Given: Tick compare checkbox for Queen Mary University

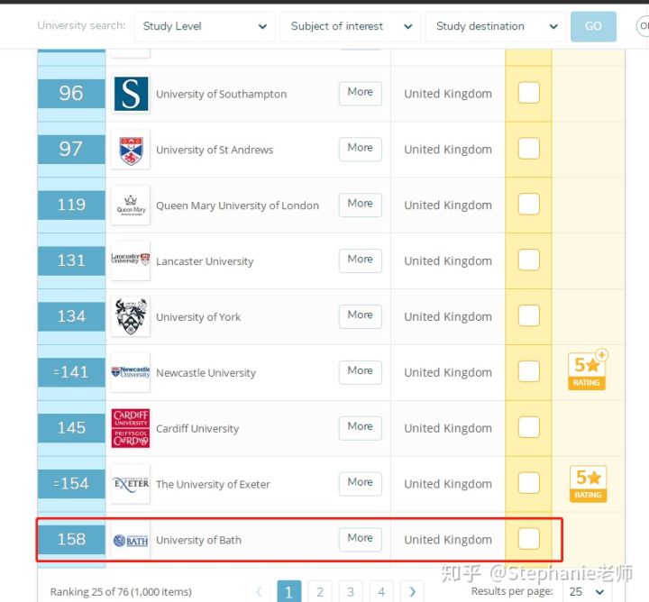Looking at the screenshot, I should click(528, 205).
